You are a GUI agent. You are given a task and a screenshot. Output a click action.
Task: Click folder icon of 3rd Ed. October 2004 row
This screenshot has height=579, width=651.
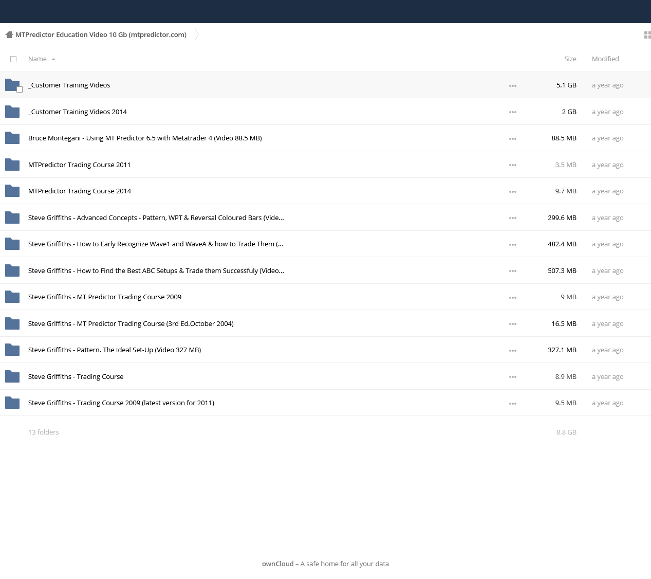point(12,323)
